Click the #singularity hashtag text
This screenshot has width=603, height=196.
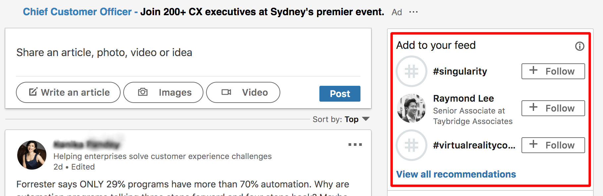pyautogui.click(x=460, y=71)
